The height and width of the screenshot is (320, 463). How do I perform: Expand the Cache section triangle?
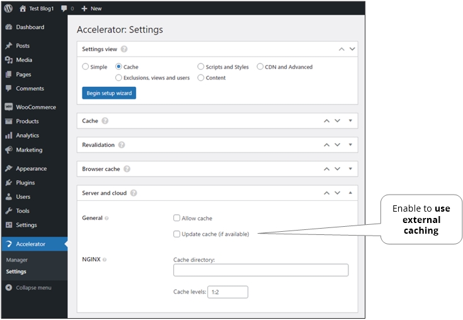click(350, 121)
